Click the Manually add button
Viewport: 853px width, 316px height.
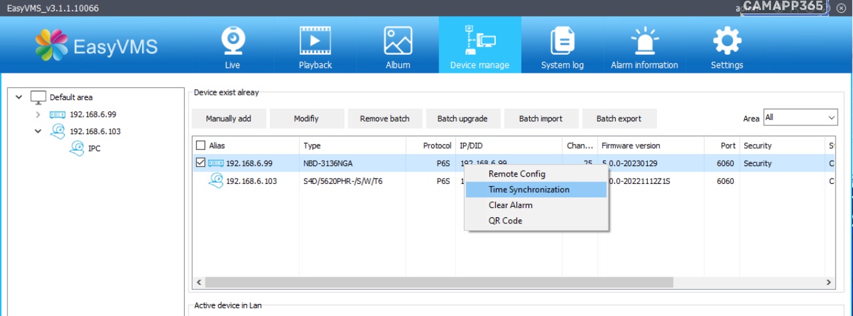229,119
